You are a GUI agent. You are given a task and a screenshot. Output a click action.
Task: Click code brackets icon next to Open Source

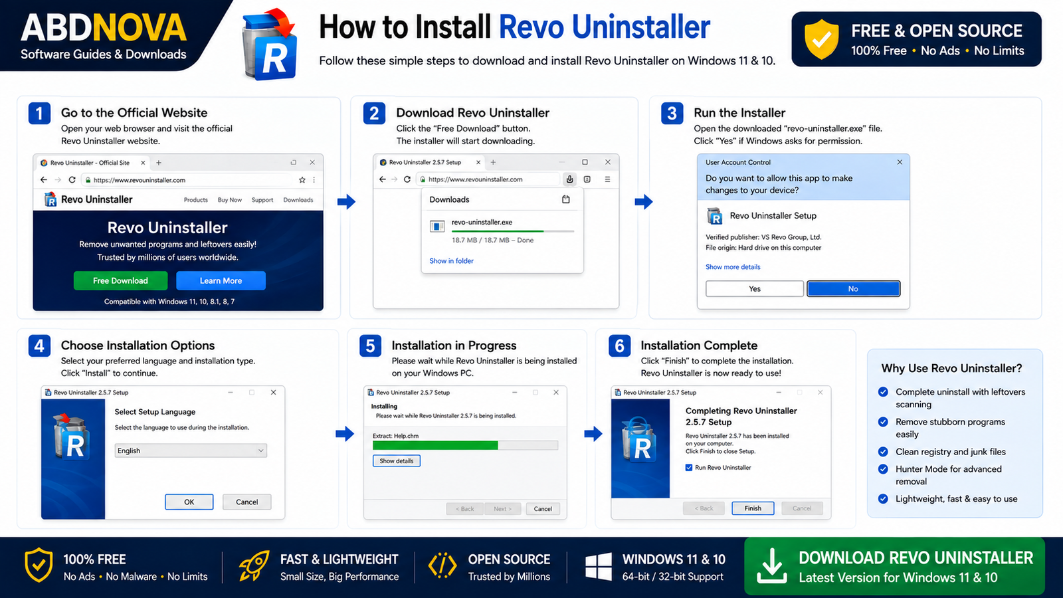pyautogui.click(x=442, y=566)
